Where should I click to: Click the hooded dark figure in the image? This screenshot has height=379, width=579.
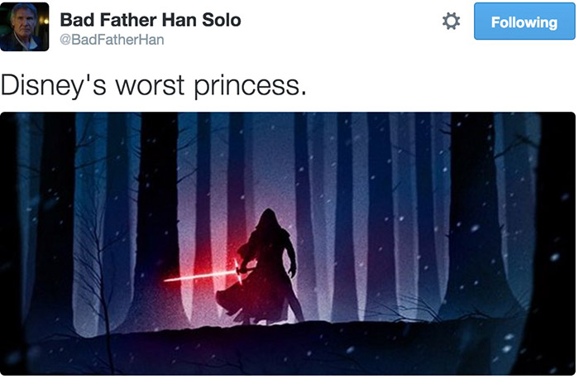[x=266, y=265]
